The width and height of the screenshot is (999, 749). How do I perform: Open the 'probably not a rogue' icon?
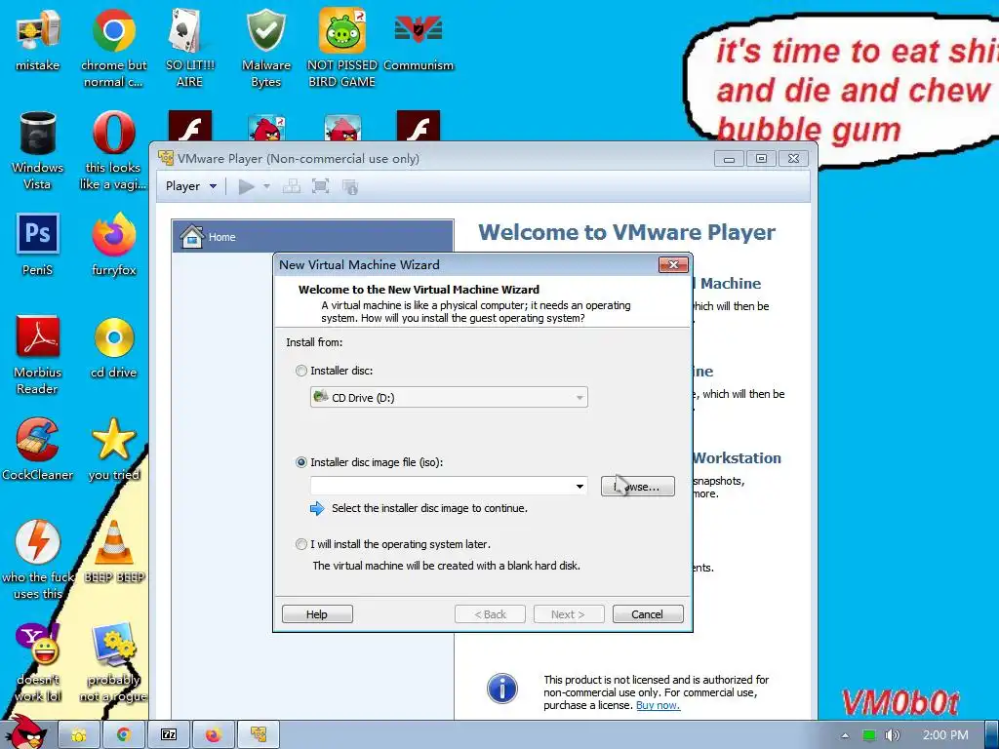[x=113, y=662]
